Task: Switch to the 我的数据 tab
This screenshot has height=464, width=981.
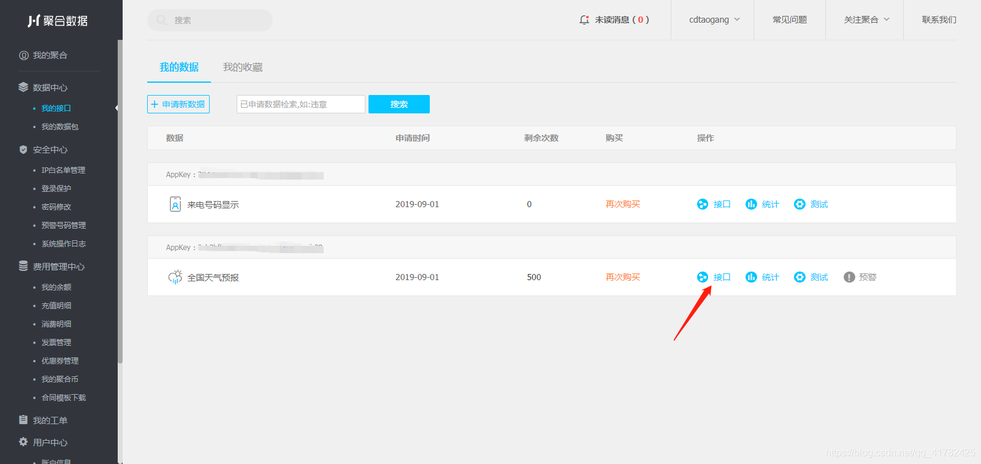Action: pyautogui.click(x=179, y=67)
